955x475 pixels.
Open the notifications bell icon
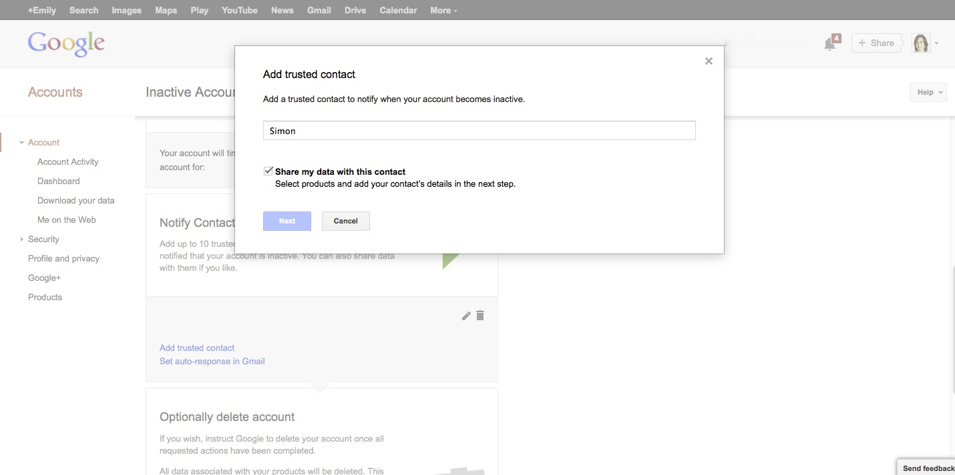(830, 43)
